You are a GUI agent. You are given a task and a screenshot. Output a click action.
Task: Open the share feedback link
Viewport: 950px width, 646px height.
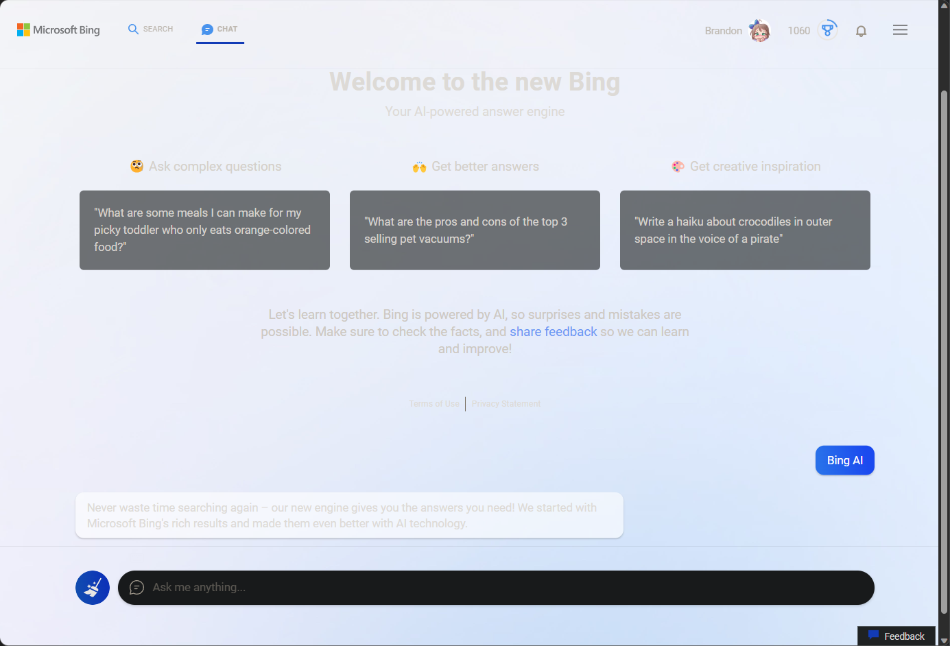click(x=553, y=331)
